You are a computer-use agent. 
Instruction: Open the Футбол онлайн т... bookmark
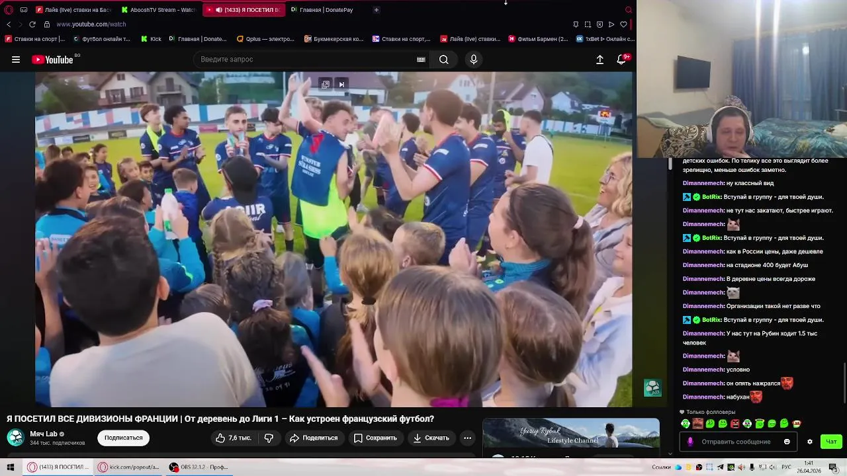[x=102, y=39]
